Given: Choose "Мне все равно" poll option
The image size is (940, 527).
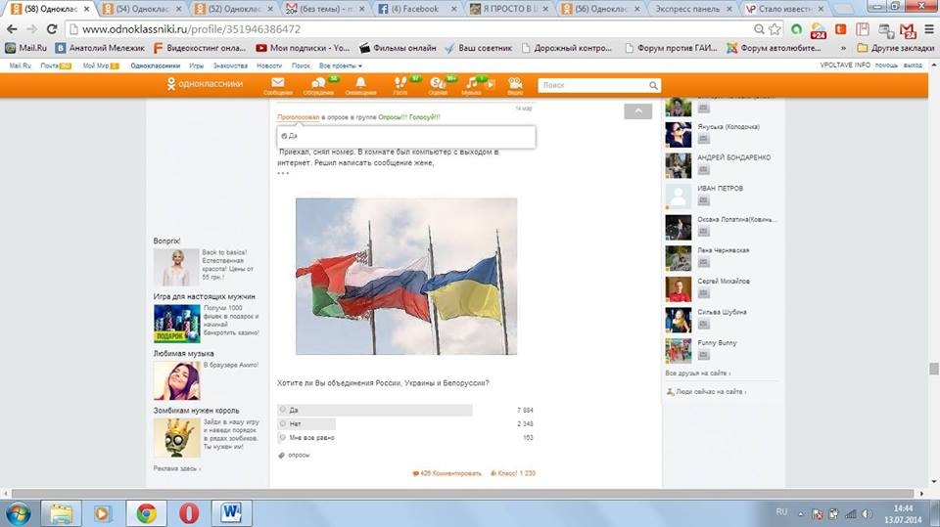Looking at the screenshot, I should (283, 438).
